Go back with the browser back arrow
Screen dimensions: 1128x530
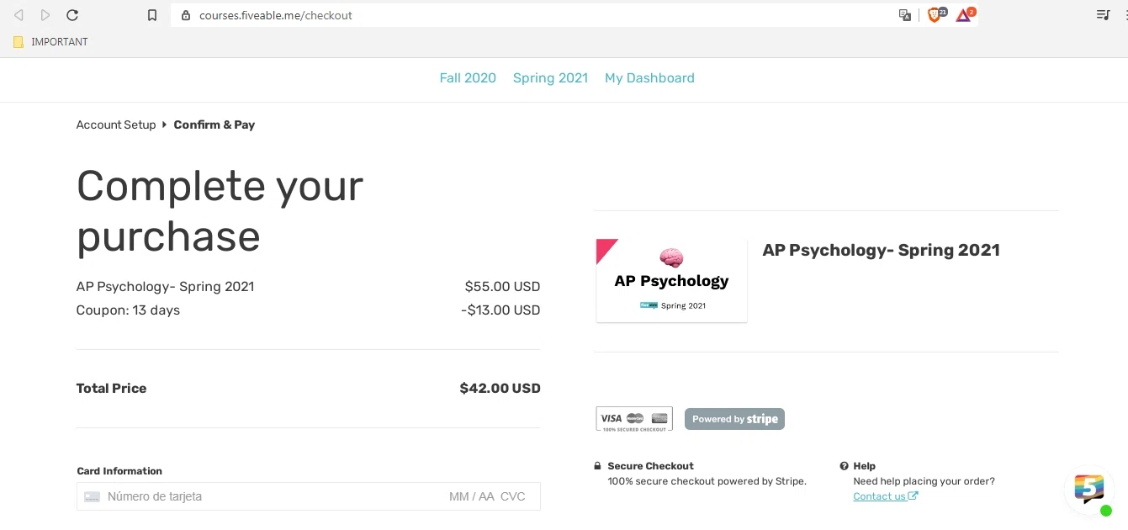click(19, 15)
